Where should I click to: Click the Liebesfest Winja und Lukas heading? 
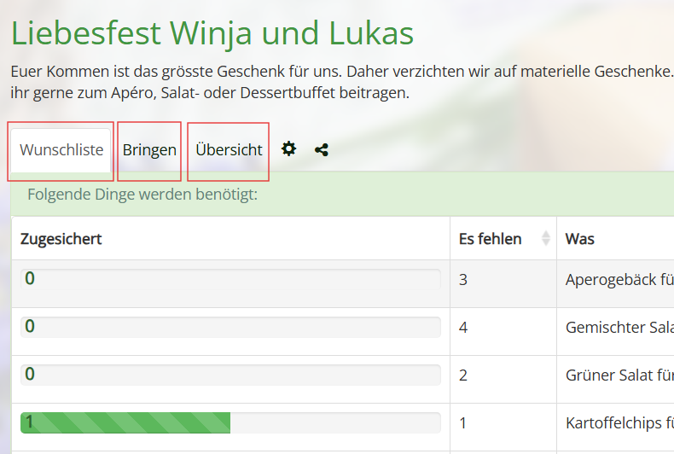[x=212, y=33]
